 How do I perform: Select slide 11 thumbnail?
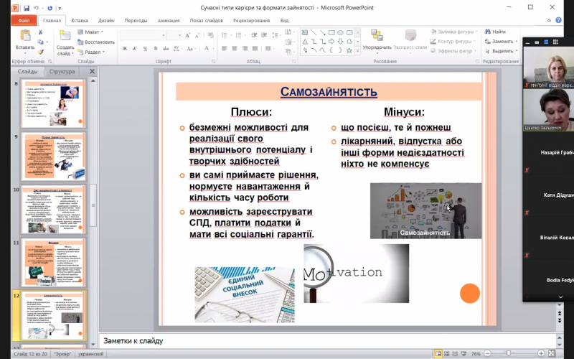pos(53,262)
